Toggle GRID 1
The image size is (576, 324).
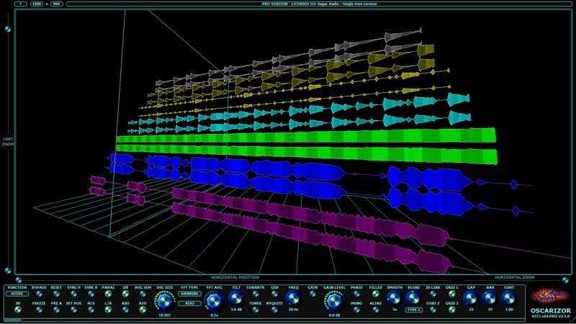pyautogui.click(x=452, y=294)
